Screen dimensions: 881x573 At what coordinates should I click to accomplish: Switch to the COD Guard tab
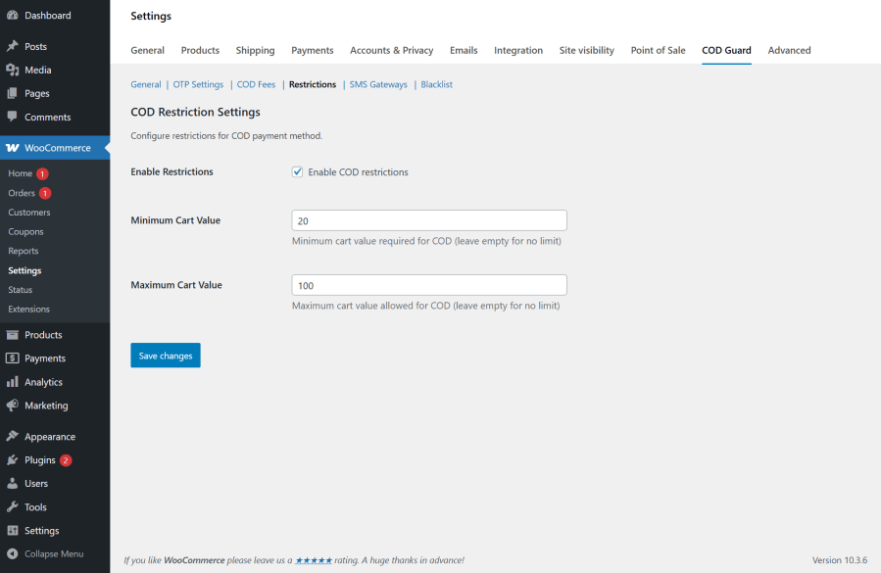click(726, 50)
